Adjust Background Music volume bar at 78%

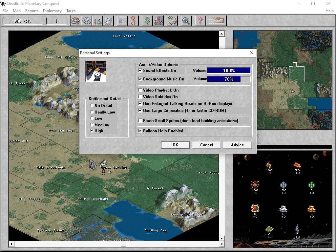coord(229,79)
